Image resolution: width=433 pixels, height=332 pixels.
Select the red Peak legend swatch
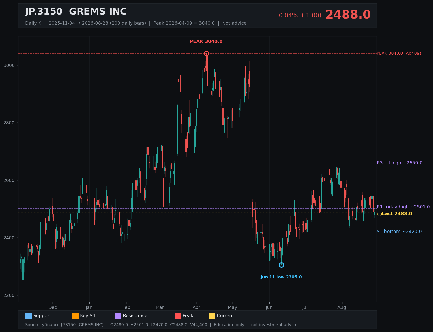click(x=178, y=316)
